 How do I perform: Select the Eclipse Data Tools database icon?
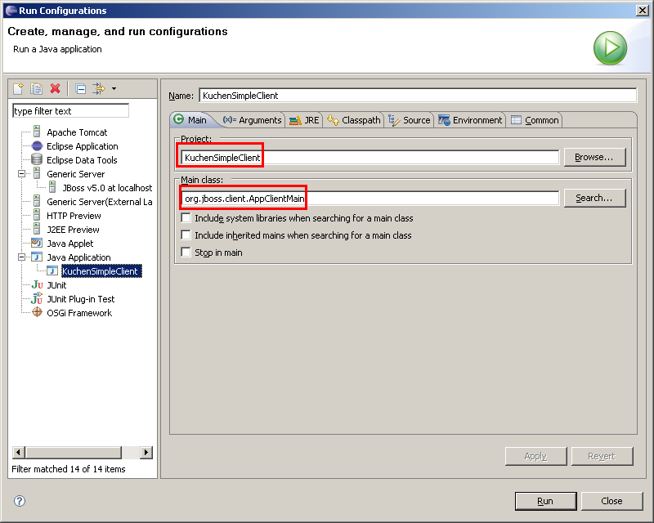click(37, 159)
